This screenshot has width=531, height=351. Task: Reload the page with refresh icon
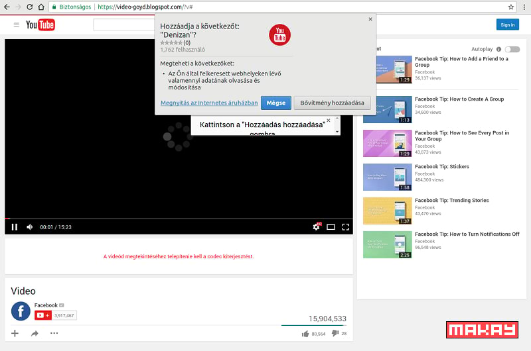tap(30, 7)
